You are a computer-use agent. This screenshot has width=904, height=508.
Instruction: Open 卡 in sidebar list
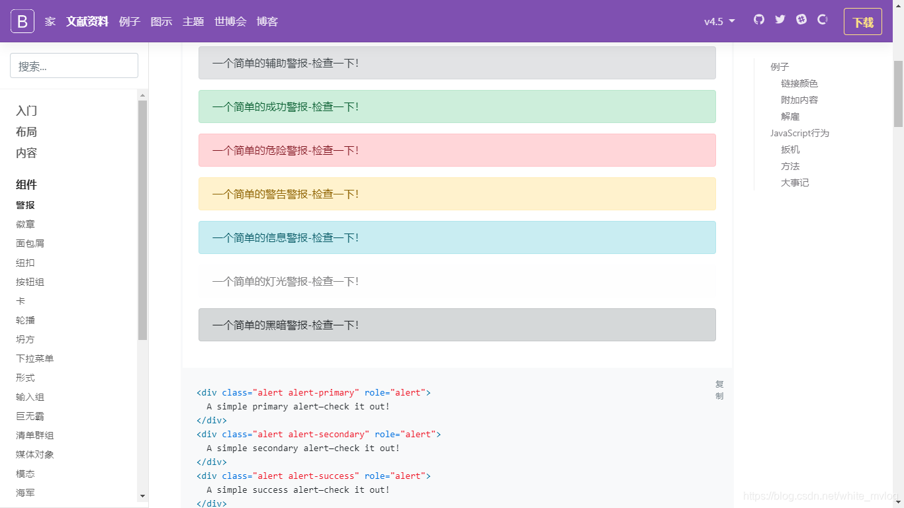pos(21,301)
